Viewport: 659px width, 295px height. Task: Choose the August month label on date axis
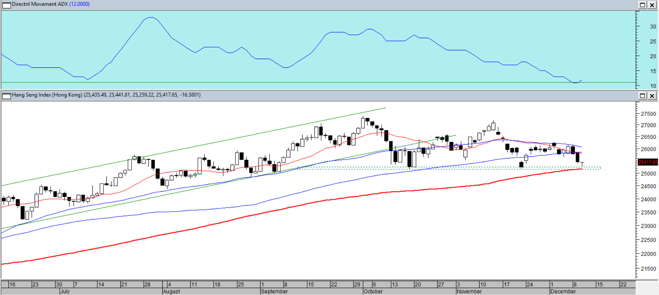click(x=171, y=292)
